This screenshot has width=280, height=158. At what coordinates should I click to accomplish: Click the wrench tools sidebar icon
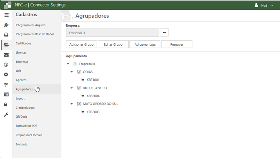pos(6,115)
